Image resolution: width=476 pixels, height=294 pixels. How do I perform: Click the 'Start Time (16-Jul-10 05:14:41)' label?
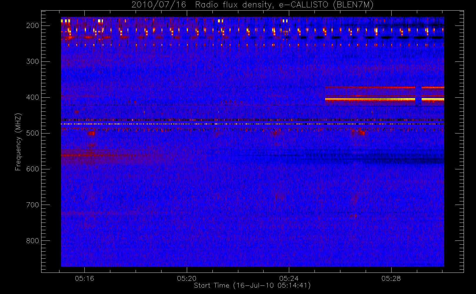pos(252,285)
